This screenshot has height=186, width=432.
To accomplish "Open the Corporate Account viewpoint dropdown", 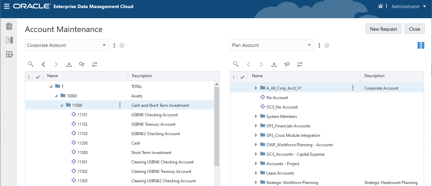I will coord(104,45).
